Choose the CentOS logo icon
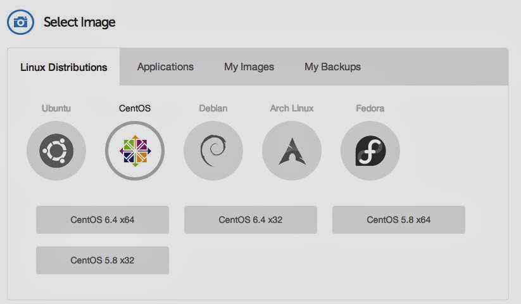521x304 pixels. 135,151
